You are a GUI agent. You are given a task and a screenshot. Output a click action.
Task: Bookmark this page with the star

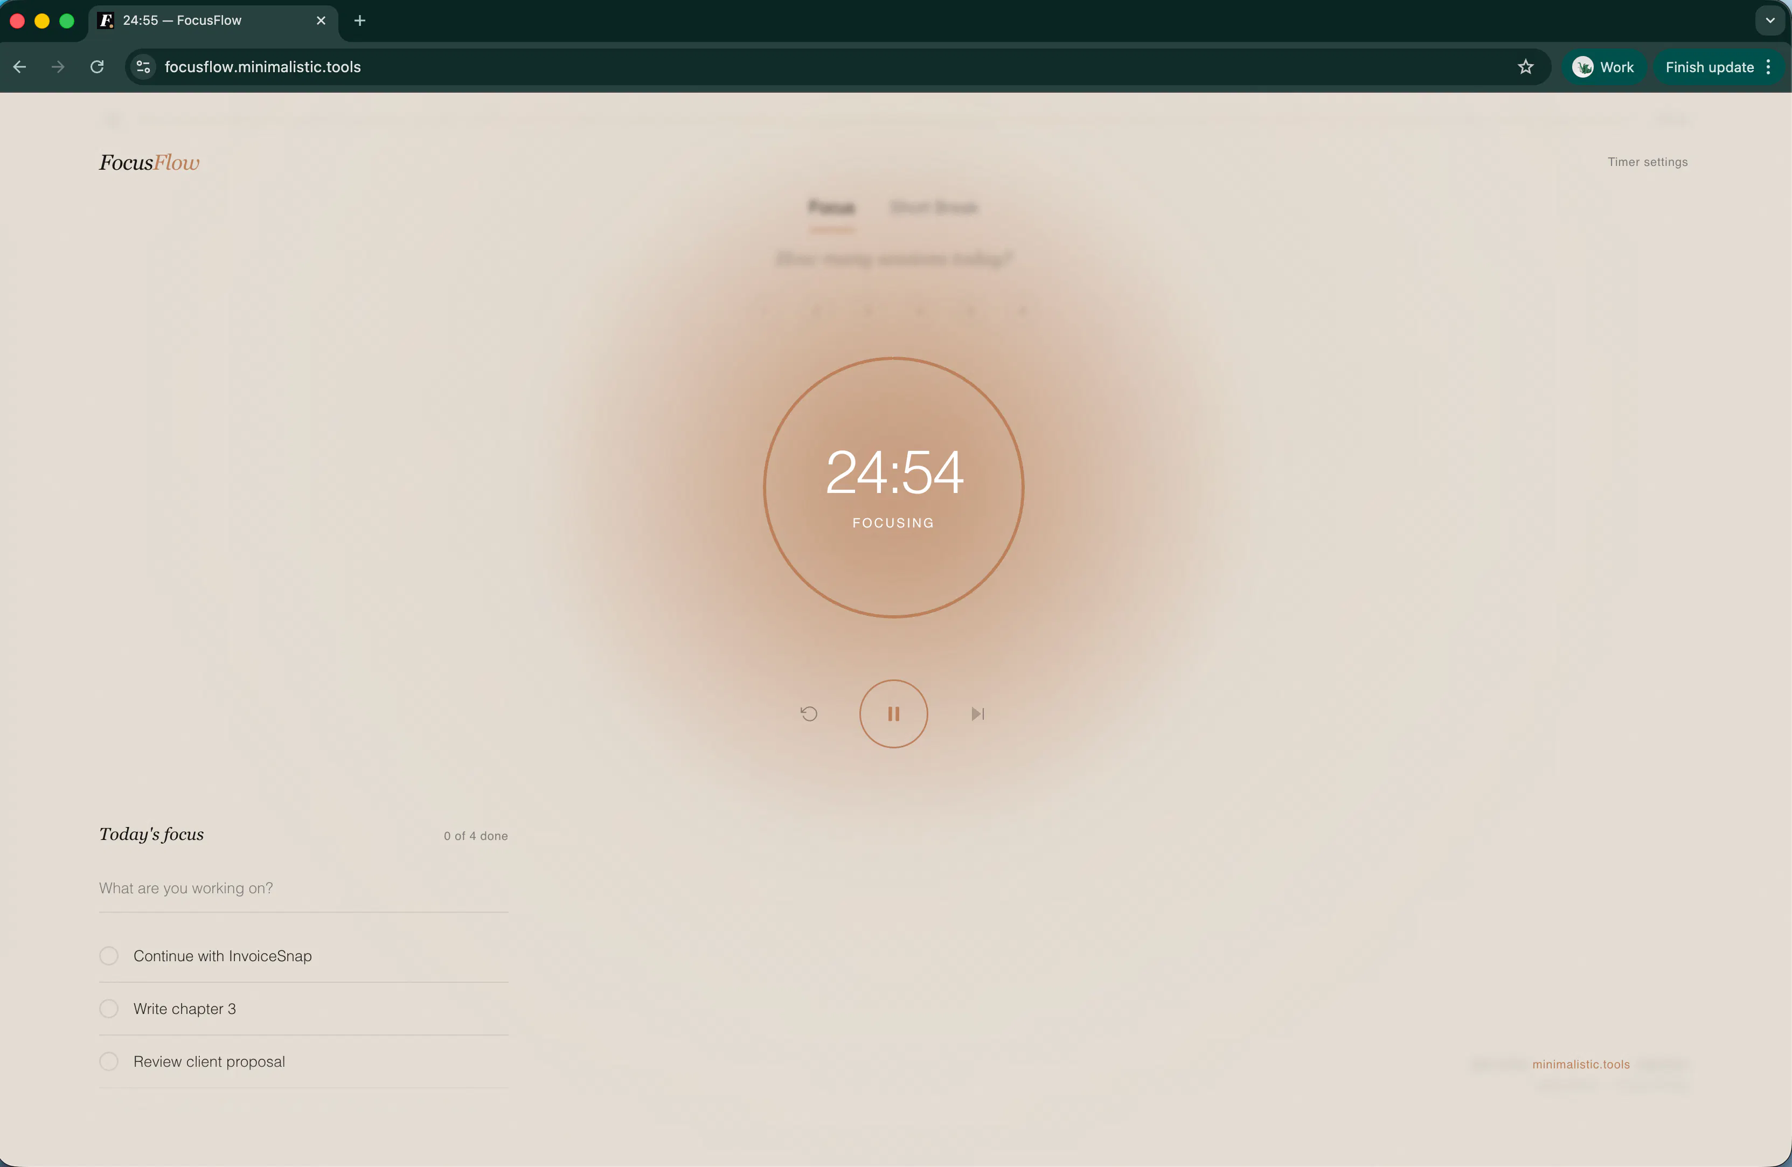(x=1525, y=67)
